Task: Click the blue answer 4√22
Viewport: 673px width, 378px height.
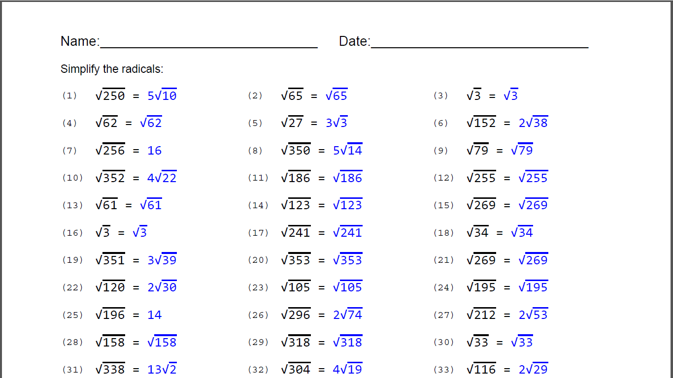Action: coord(162,178)
